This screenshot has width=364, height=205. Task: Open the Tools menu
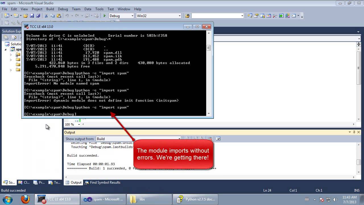coord(99,9)
